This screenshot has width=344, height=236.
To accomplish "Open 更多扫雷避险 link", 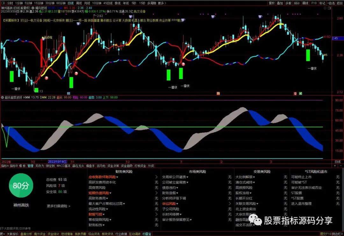I will pyautogui.click(x=59, y=206).
